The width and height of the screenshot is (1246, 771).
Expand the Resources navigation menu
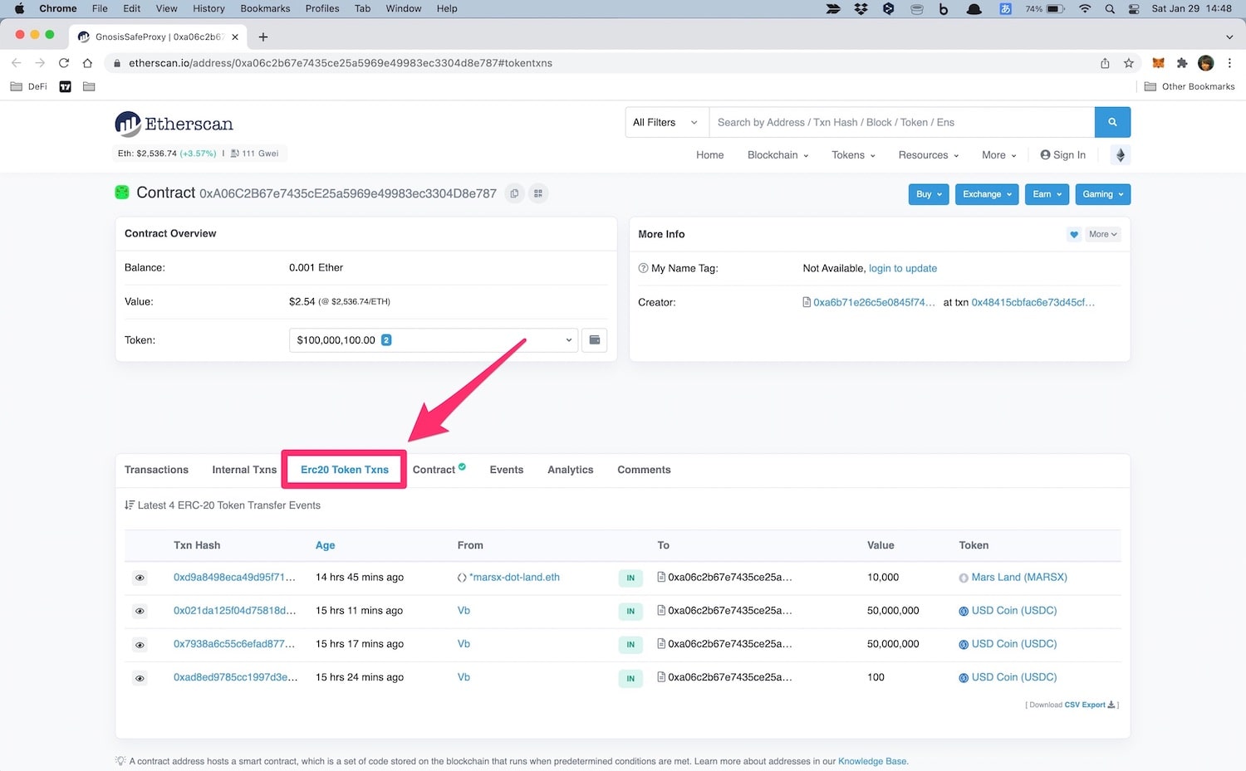pos(928,155)
